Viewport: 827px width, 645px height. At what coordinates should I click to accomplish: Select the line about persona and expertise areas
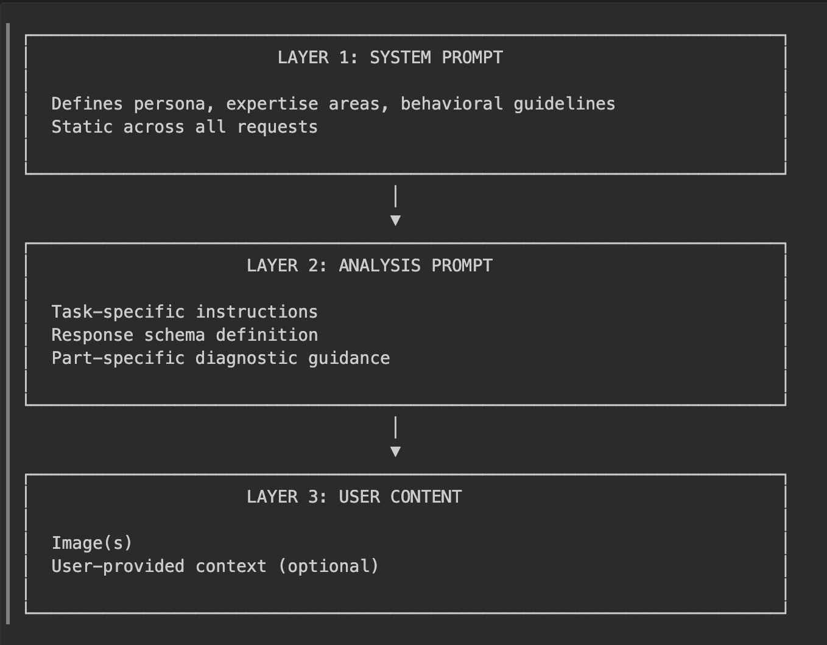333,104
